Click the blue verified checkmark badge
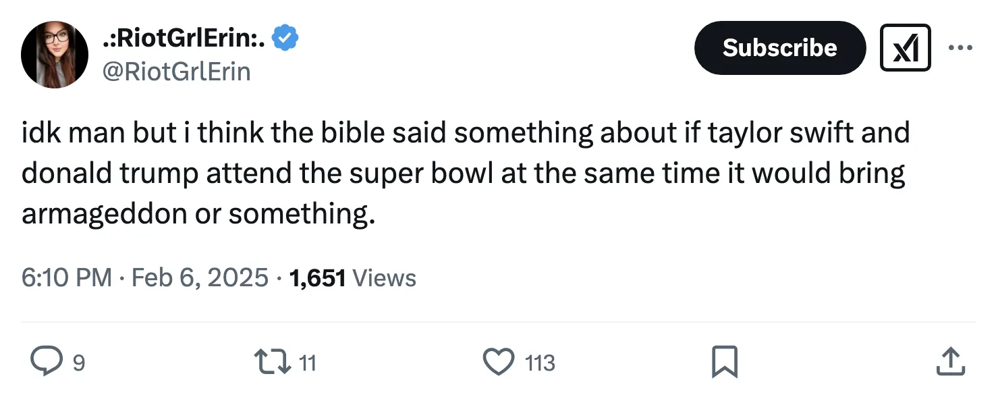996x397 pixels. coord(285,39)
